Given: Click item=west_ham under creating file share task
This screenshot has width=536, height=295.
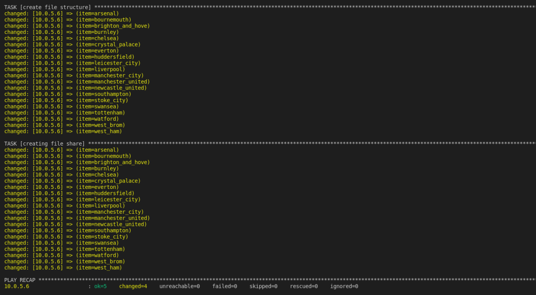Looking at the screenshot, I should 99,267.
